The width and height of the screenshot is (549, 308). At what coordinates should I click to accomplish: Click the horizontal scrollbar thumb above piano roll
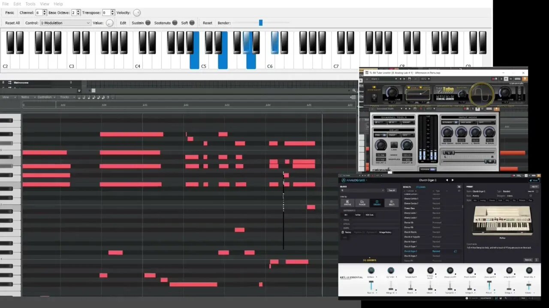94,91
